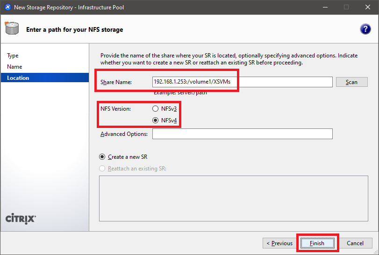
Task: Focus the Advanced Options input box
Action: tap(242, 134)
